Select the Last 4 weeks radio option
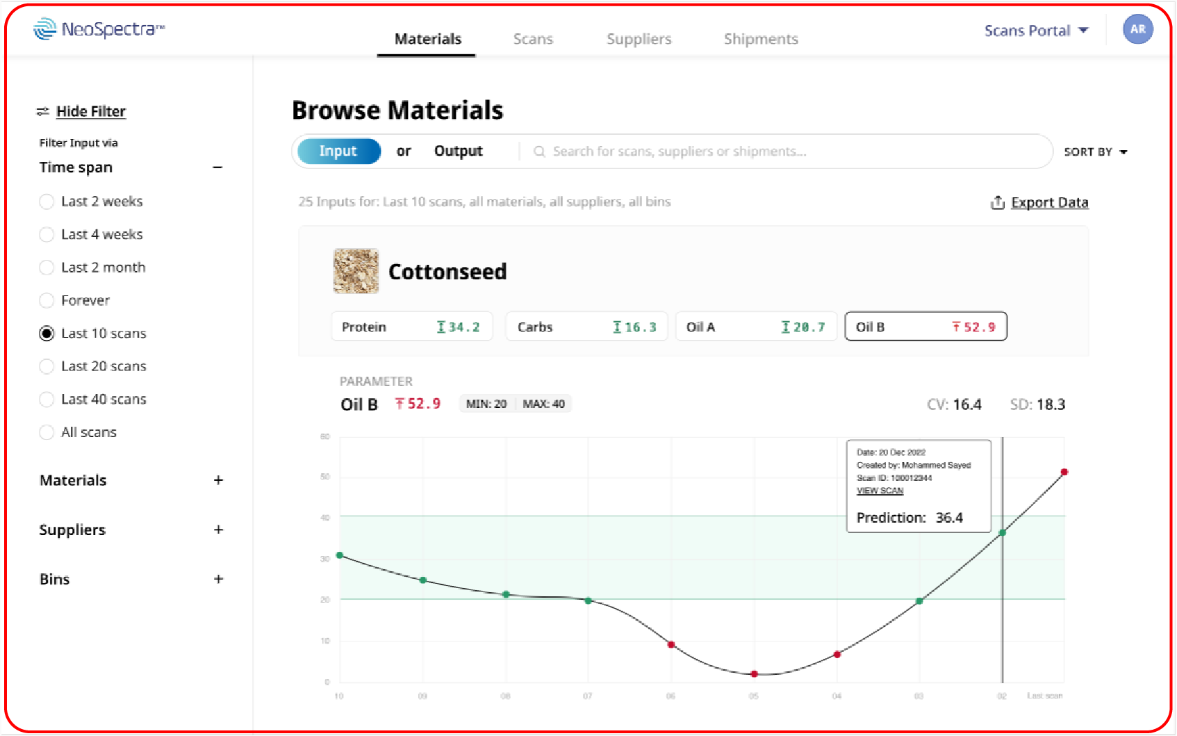Screen dimensions: 1177x736 point(47,234)
